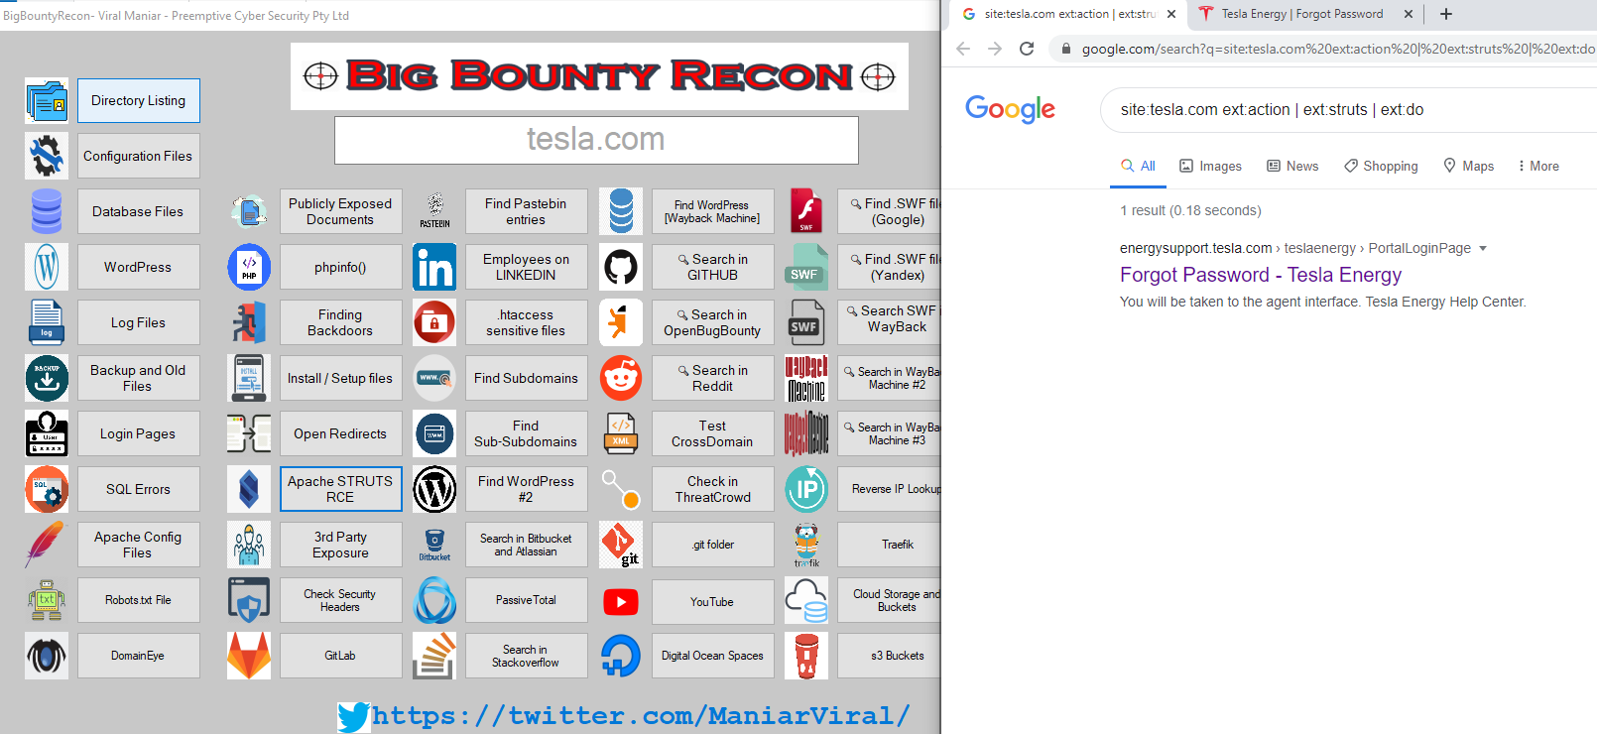This screenshot has height=734, width=1597.
Task: Click the Robots.txt robot icon
Action: tap(47, 600)
